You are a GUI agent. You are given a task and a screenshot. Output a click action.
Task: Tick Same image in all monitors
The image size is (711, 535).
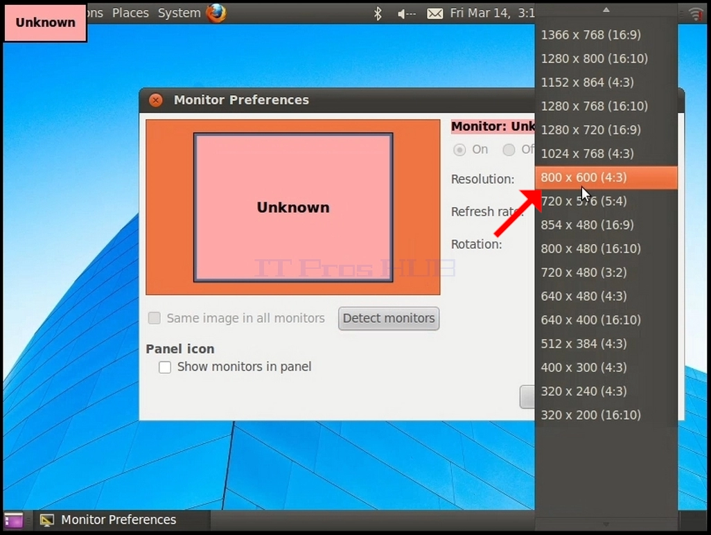154,318
